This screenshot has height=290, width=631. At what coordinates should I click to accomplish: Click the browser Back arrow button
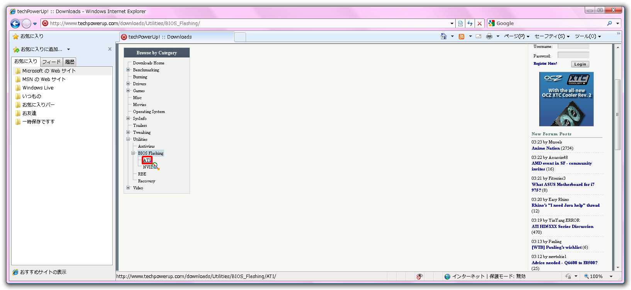15,24
